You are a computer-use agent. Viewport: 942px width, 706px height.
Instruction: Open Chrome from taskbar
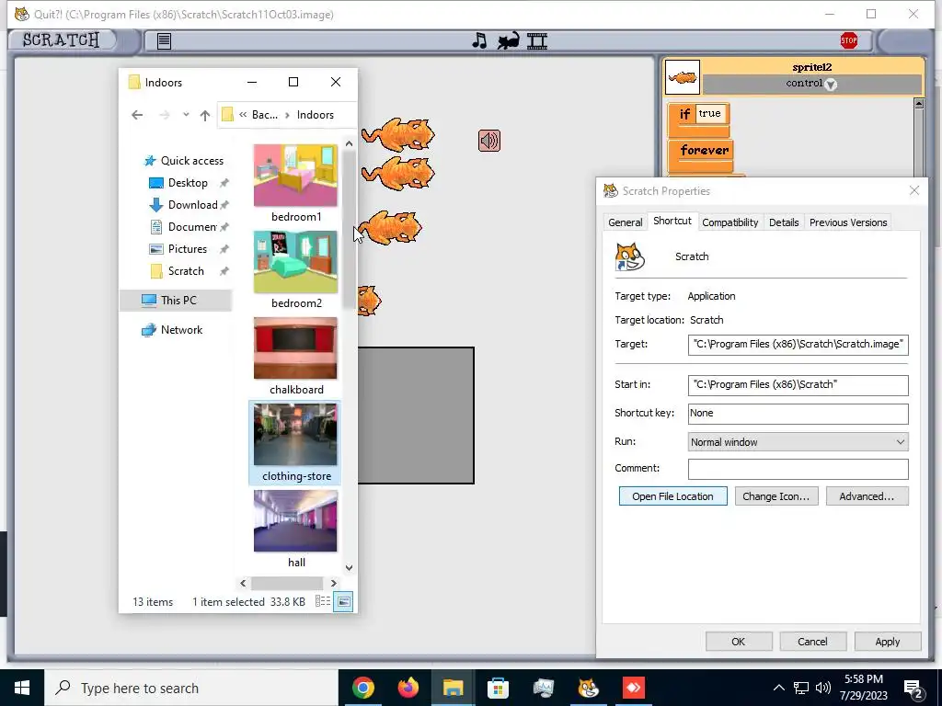pos(362,688)
